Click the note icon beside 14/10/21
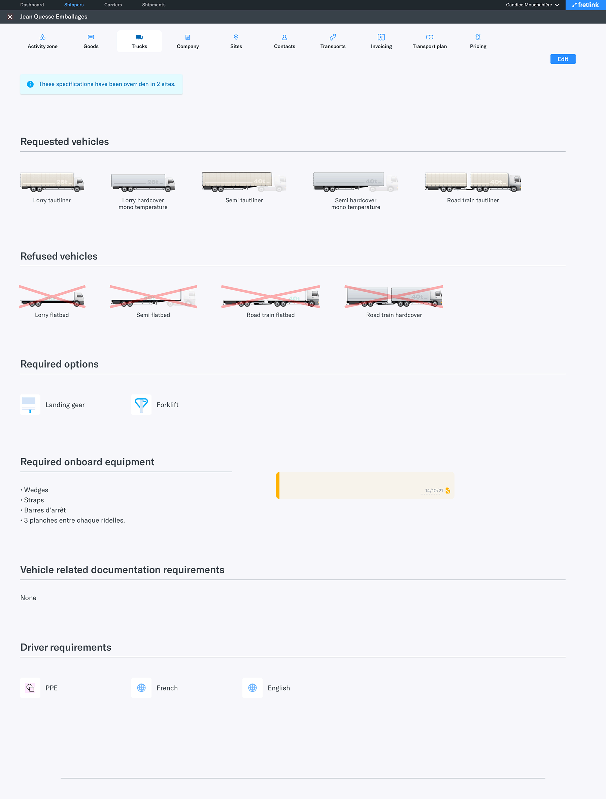 [x=448, y=491]
